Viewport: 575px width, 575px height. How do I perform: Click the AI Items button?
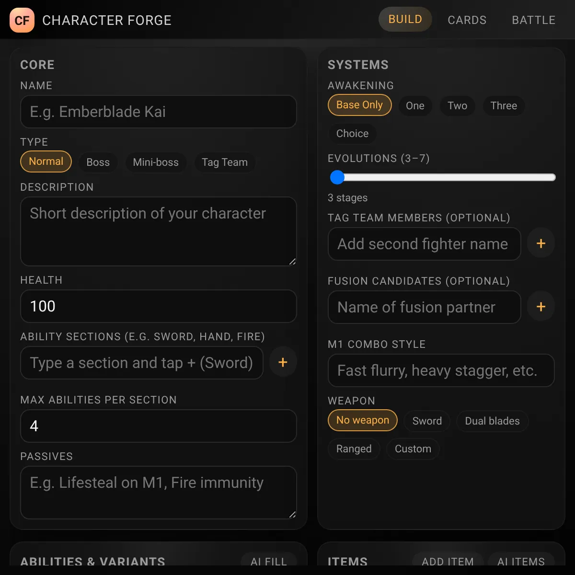tap(521, 562)
